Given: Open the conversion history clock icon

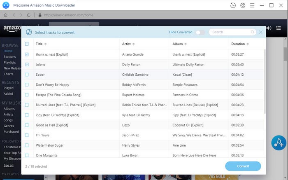Looking at the screenshot, I should [233, 5].
